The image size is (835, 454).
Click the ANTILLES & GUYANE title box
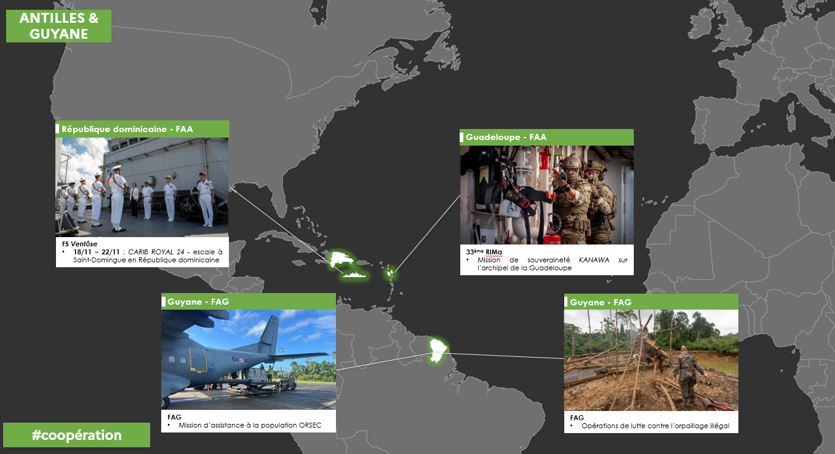pos(58,26)
